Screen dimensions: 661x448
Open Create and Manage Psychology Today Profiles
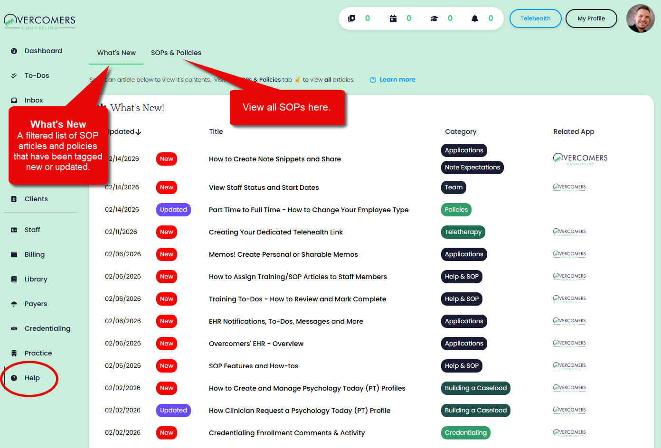click(x=307, y=388)
